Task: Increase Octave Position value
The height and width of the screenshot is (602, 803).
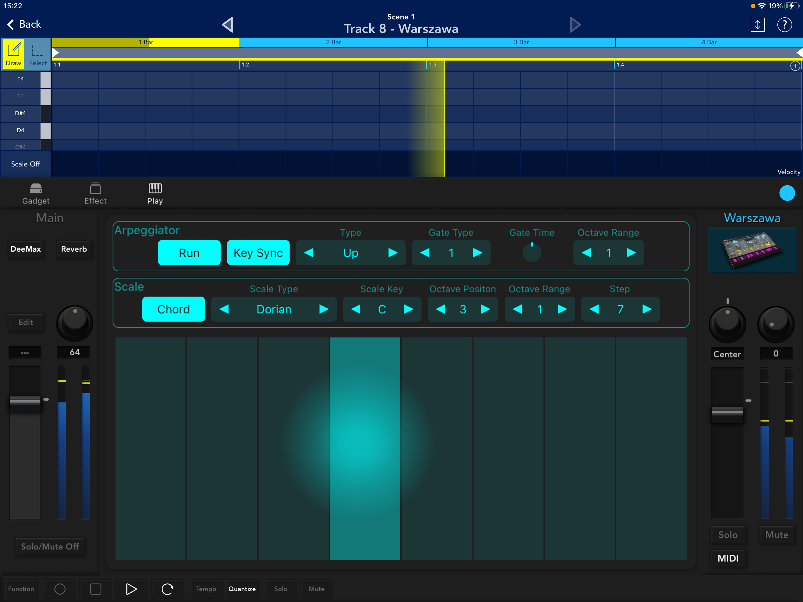Action: point(485,309)
